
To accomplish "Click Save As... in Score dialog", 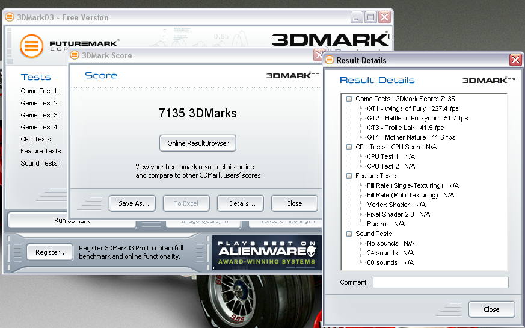I will [x=132, y=203].
